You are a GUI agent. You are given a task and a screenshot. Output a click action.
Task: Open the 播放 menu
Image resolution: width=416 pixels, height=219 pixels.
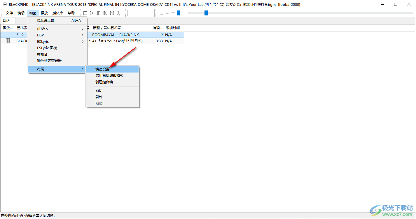[x=44, y=13]
